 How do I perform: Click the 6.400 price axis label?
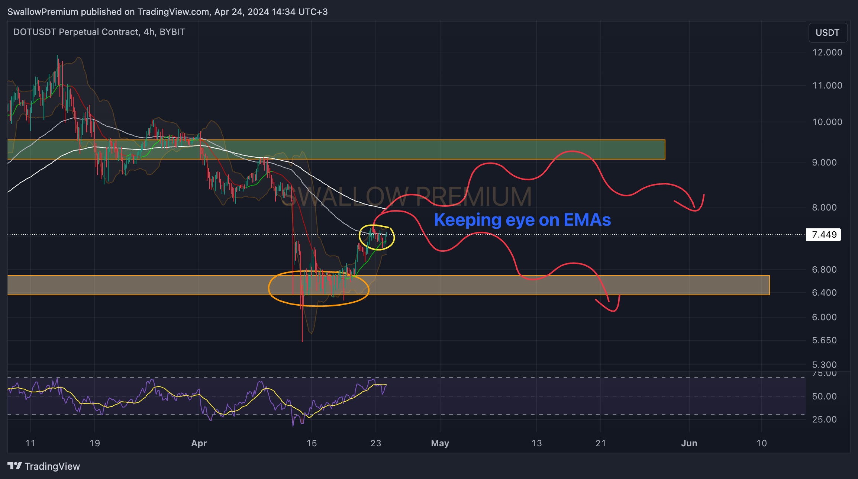(x=824, y=293)
